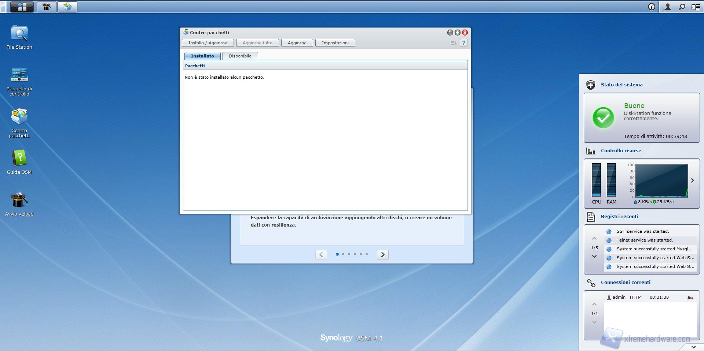Viewport: 704px width, 351px height.
Task: Click Installa / Aggiorna button
Action: 208,43
